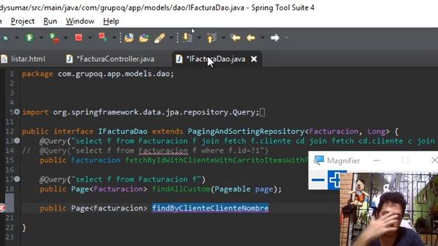Click the Magnifier app title icon

pos(318,161)
